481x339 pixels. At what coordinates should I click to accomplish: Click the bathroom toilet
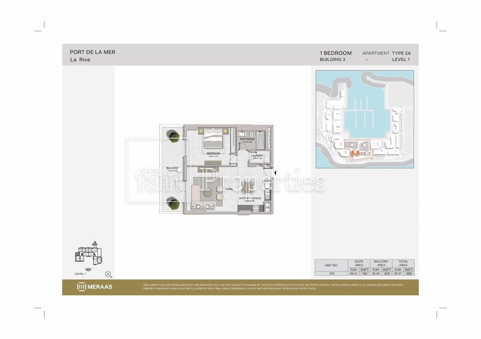(250, 134)
